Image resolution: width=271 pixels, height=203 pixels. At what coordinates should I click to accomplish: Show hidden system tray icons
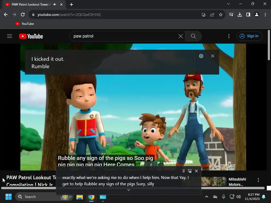206,197
